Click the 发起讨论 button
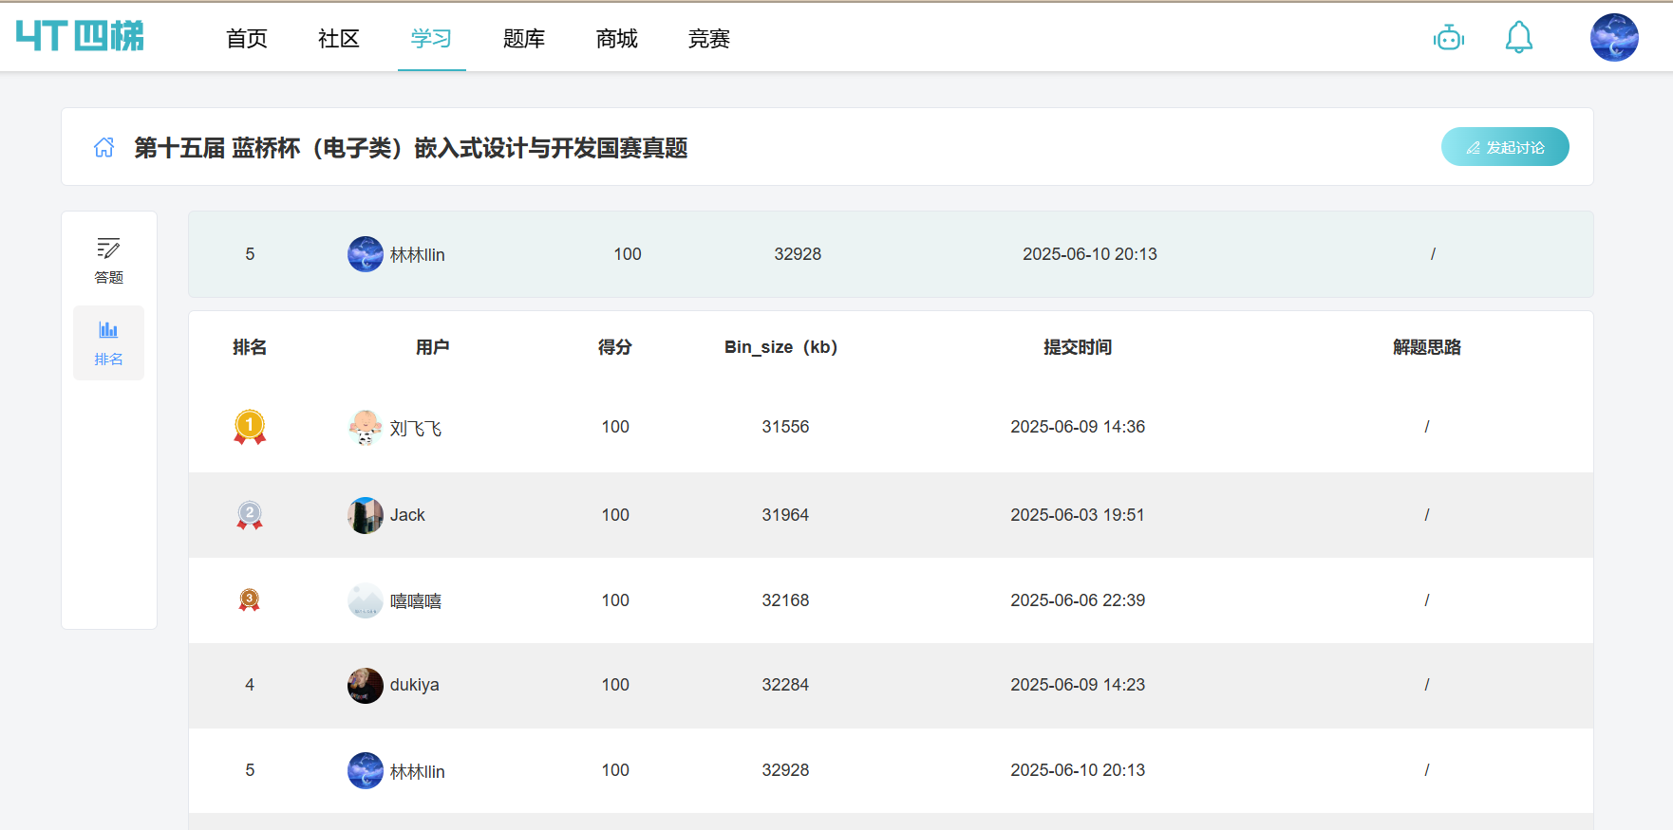The height and width of the screenshot is (830, 1673). [1505, 147]
